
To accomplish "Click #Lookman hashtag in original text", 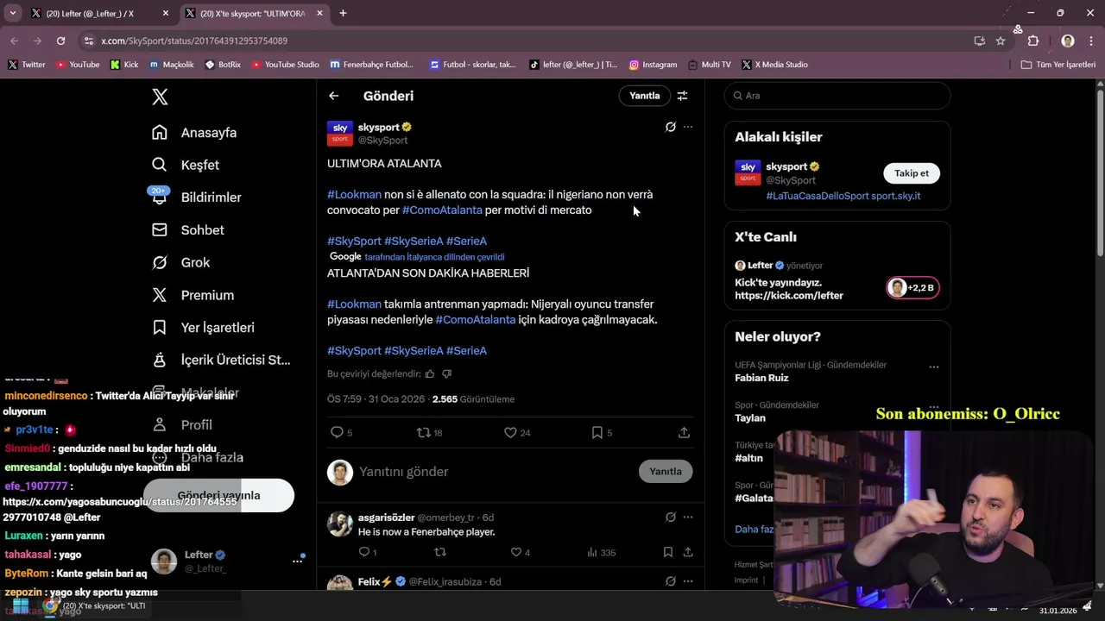I will [354, 195].
